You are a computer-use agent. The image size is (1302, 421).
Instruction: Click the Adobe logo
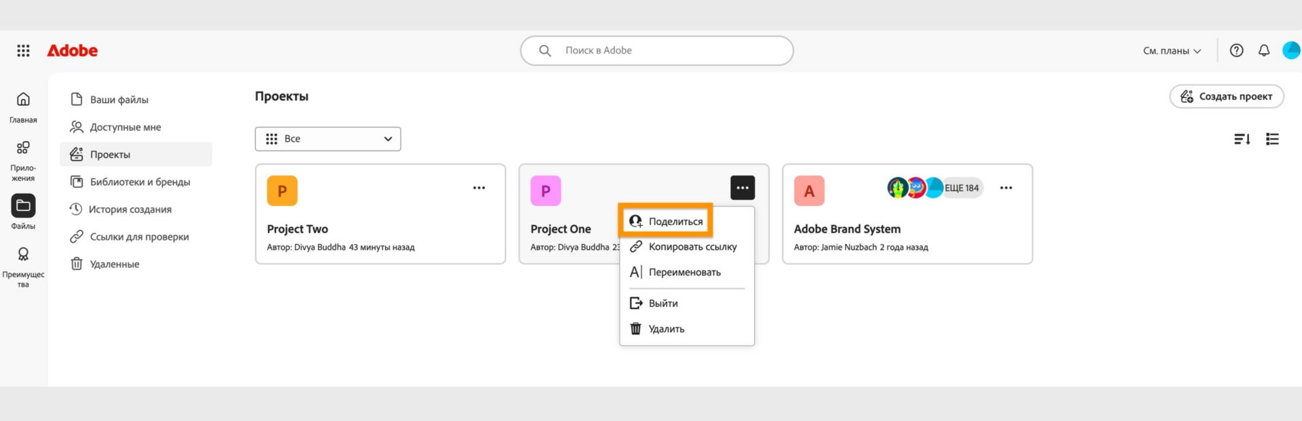coord(72,51)
